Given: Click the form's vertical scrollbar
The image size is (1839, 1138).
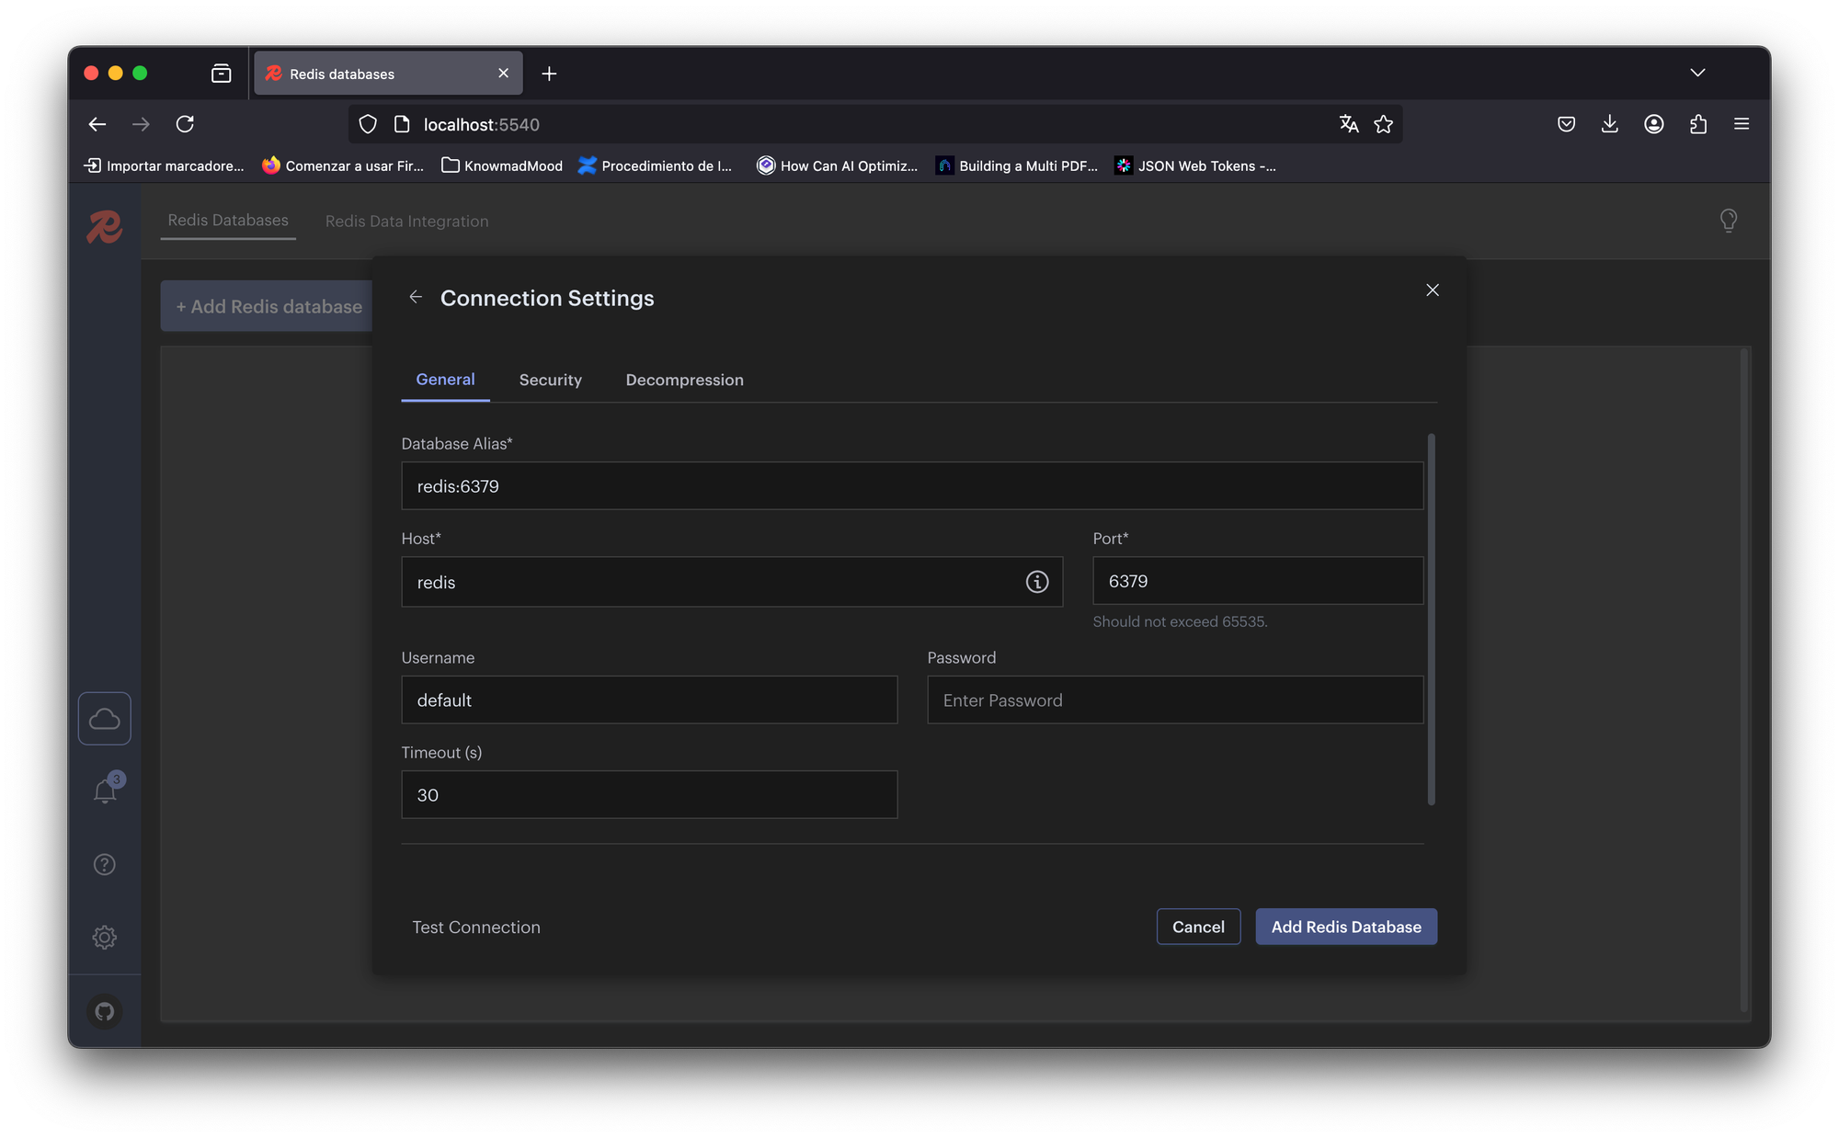Looking at the screenshot, I should [x=1431, y=619].
